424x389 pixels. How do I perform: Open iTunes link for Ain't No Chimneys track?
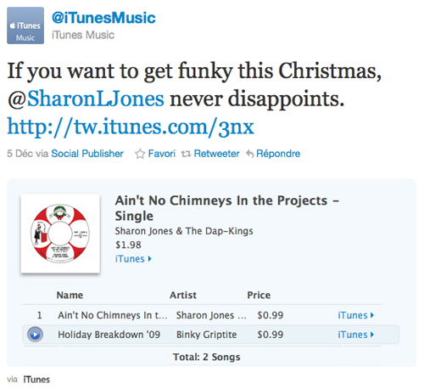[356, 315]
